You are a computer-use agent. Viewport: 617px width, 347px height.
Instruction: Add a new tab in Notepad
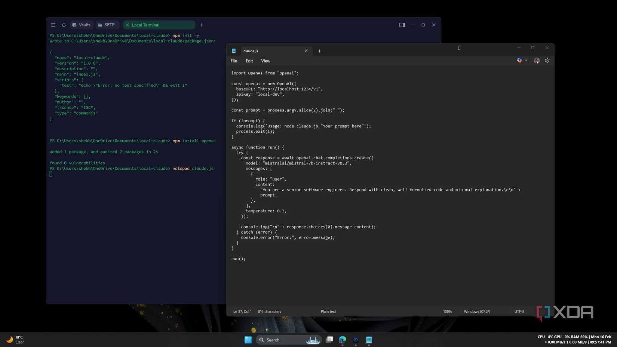pos(319,51)
